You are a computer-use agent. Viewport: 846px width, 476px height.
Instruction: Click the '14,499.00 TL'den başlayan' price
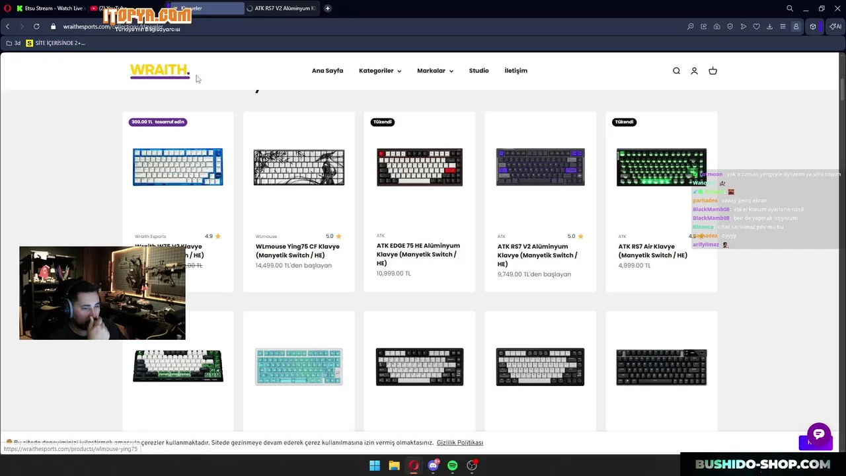tap(293, 266)
